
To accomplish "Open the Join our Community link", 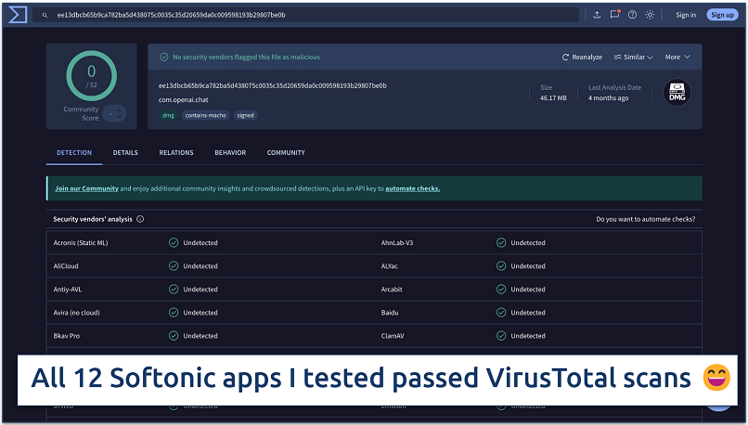I will 86,188.
